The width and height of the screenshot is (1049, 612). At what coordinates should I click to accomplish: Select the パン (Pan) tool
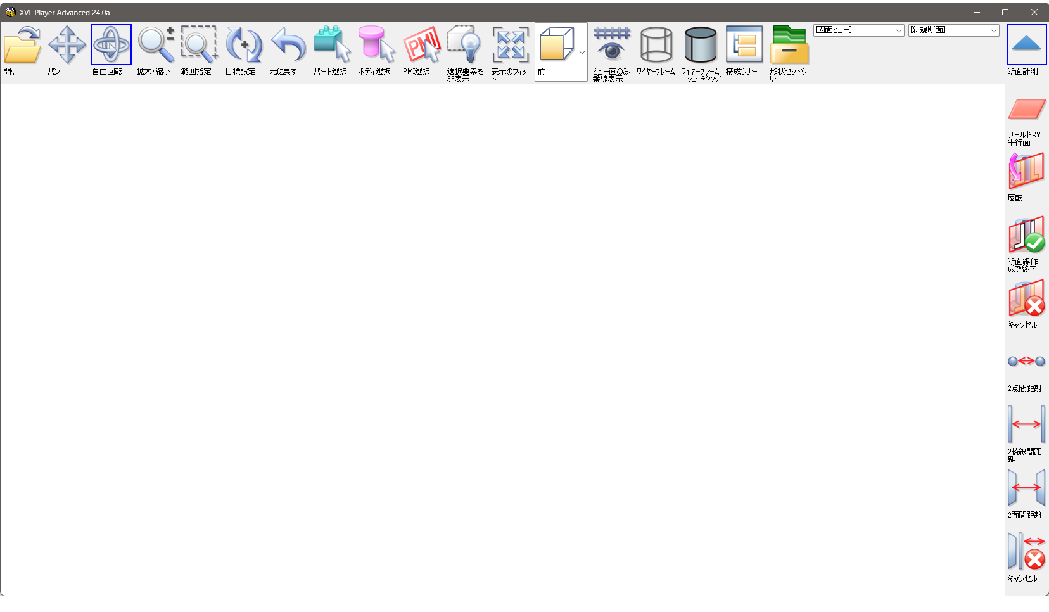point(67,45)
